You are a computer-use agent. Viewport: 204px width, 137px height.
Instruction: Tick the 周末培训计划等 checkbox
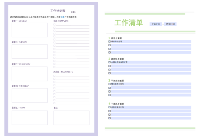coord(110,84)
